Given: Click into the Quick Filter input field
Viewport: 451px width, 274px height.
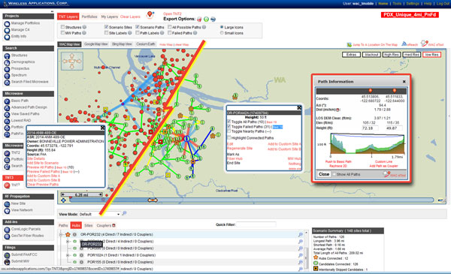Looking at the screenshot, I should 256,224.
